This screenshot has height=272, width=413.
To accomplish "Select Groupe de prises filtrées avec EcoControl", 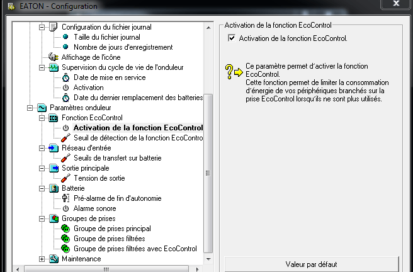I will (135, 249).
